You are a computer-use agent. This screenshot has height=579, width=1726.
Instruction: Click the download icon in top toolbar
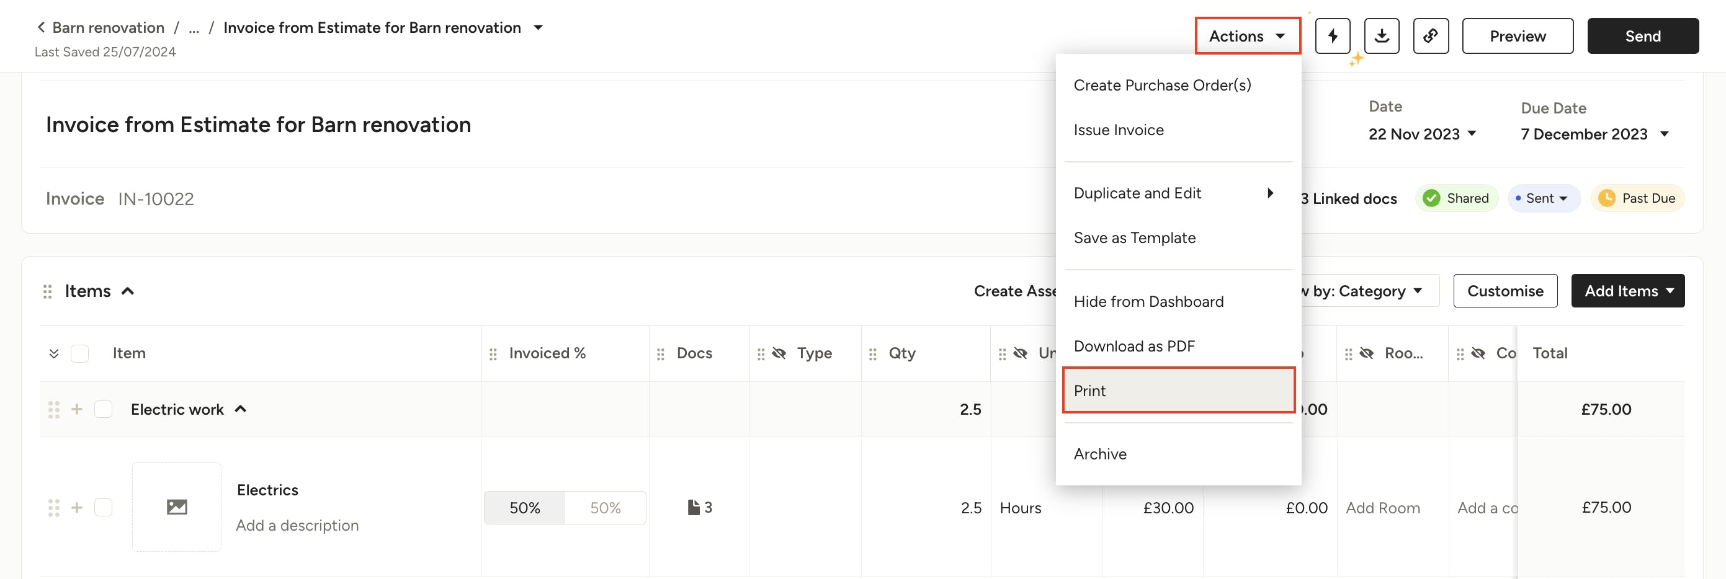click(1382, 36)
